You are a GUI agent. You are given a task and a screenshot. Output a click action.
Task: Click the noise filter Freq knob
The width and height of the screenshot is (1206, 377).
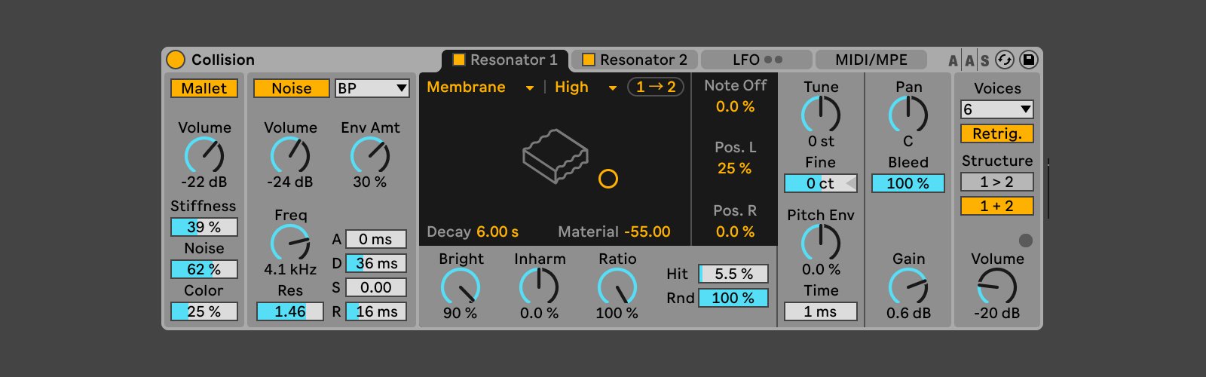click(290, 244)
